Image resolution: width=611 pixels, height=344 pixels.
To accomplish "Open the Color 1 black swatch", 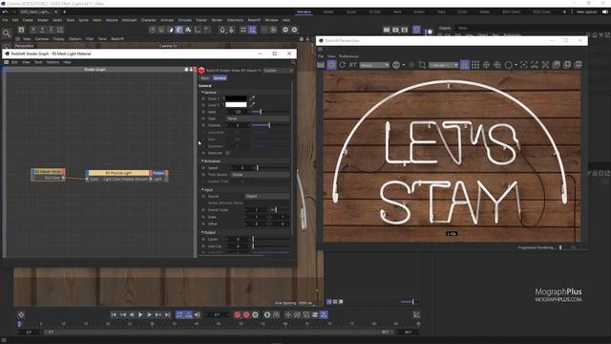I will 236,98.
